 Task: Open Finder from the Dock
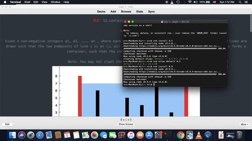click(x=12, y=135)
